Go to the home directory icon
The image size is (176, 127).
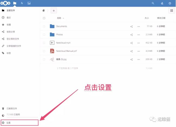click(x=44, y=11)
